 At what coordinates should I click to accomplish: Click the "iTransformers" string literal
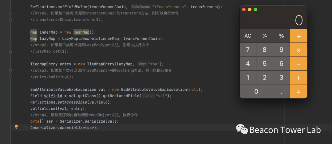(x=169, y=7)
